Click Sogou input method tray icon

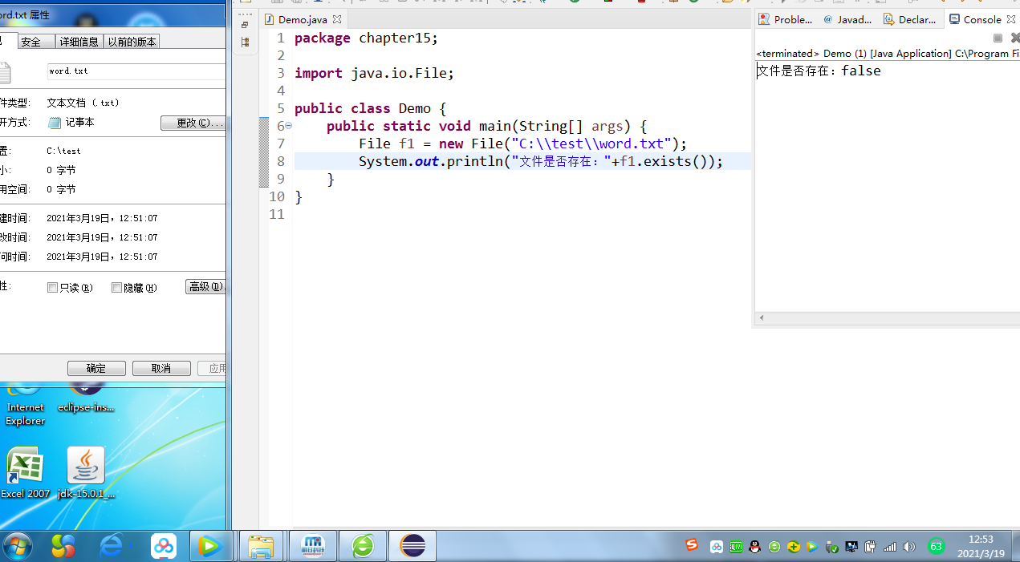692,545
